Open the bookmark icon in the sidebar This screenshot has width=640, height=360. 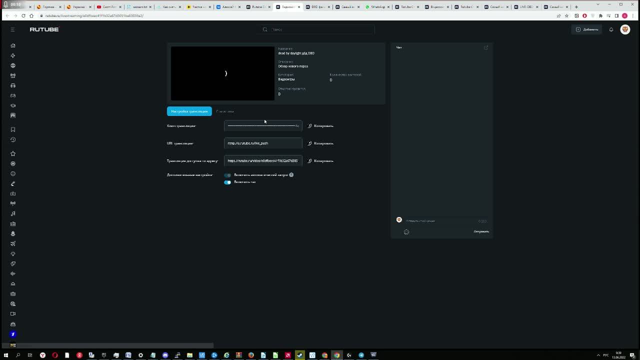(13, 129)
